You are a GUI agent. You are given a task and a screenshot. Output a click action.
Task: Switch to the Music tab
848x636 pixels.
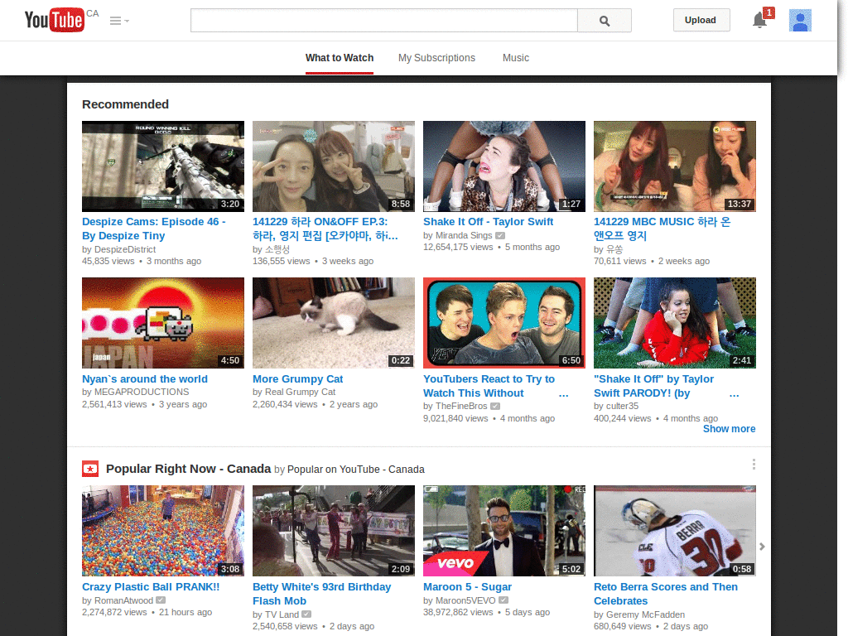(515, 58)
